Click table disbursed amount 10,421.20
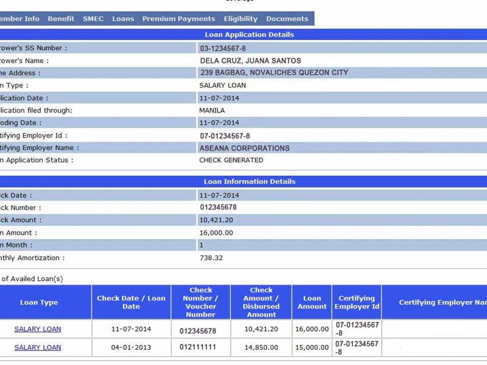This screenshot has height=365, width=487. click(x=261, y=329)
